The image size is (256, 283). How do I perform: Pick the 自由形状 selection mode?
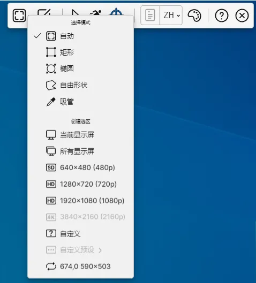tap(80, 85)
